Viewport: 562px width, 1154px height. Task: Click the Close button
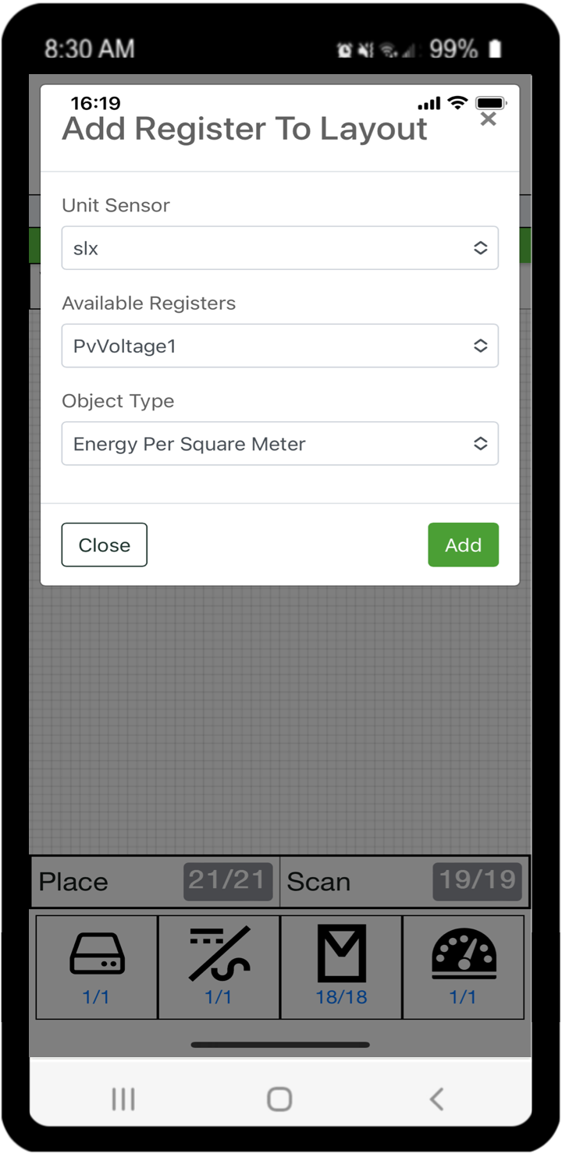[105, 545]
